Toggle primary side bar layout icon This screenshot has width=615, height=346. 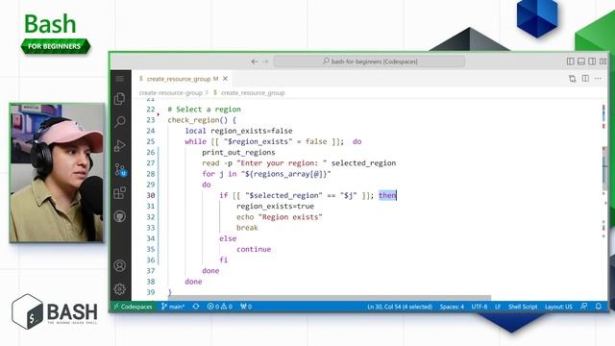point(570,62)
